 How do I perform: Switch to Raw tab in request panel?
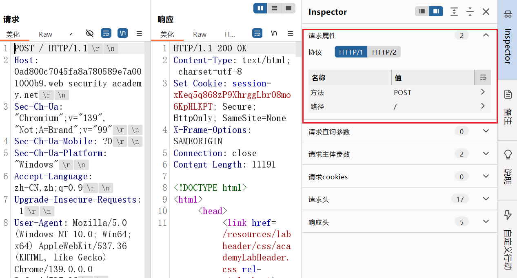pyautogui.click(x=46, y=34)
